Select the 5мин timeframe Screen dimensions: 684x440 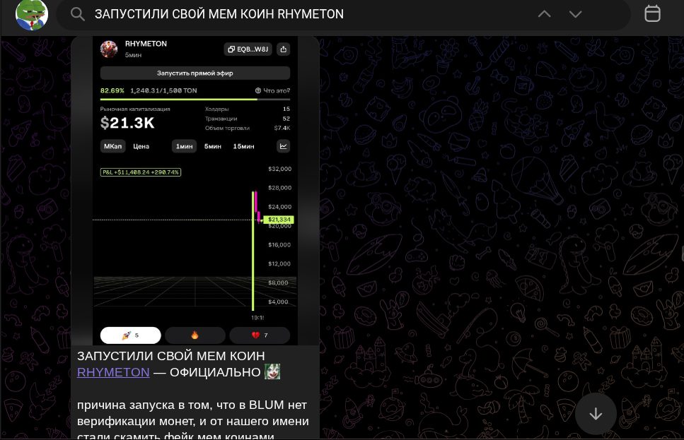[x=212, y=146]
